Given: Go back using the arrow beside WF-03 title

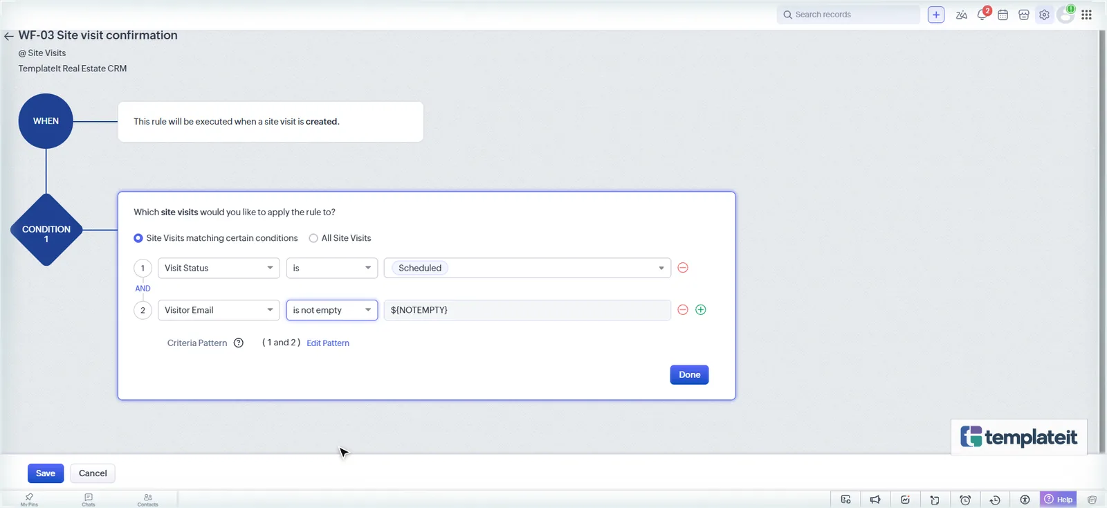Looking at the screenshot, I should [x=8, y=36].
